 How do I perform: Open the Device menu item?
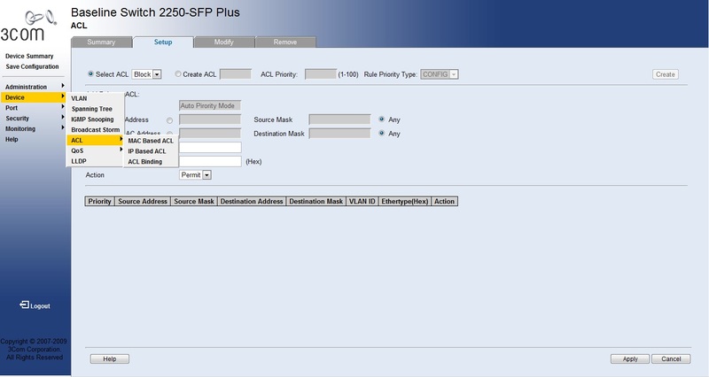tap(33, 97)
